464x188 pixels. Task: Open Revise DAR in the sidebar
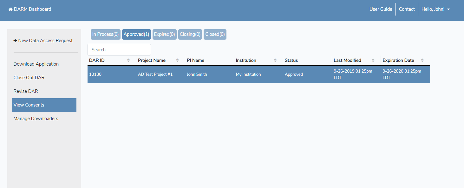tap(26, 91)
